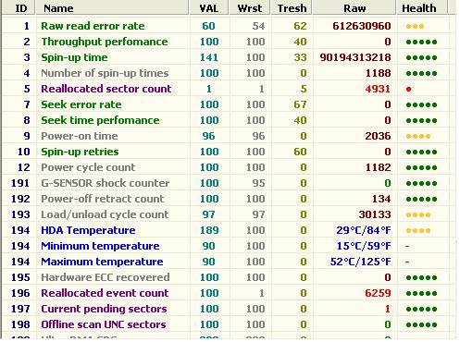The image size is (460, 342).
Task: Click the green health dots for Current pending sectors
Action: pos(421,310)
